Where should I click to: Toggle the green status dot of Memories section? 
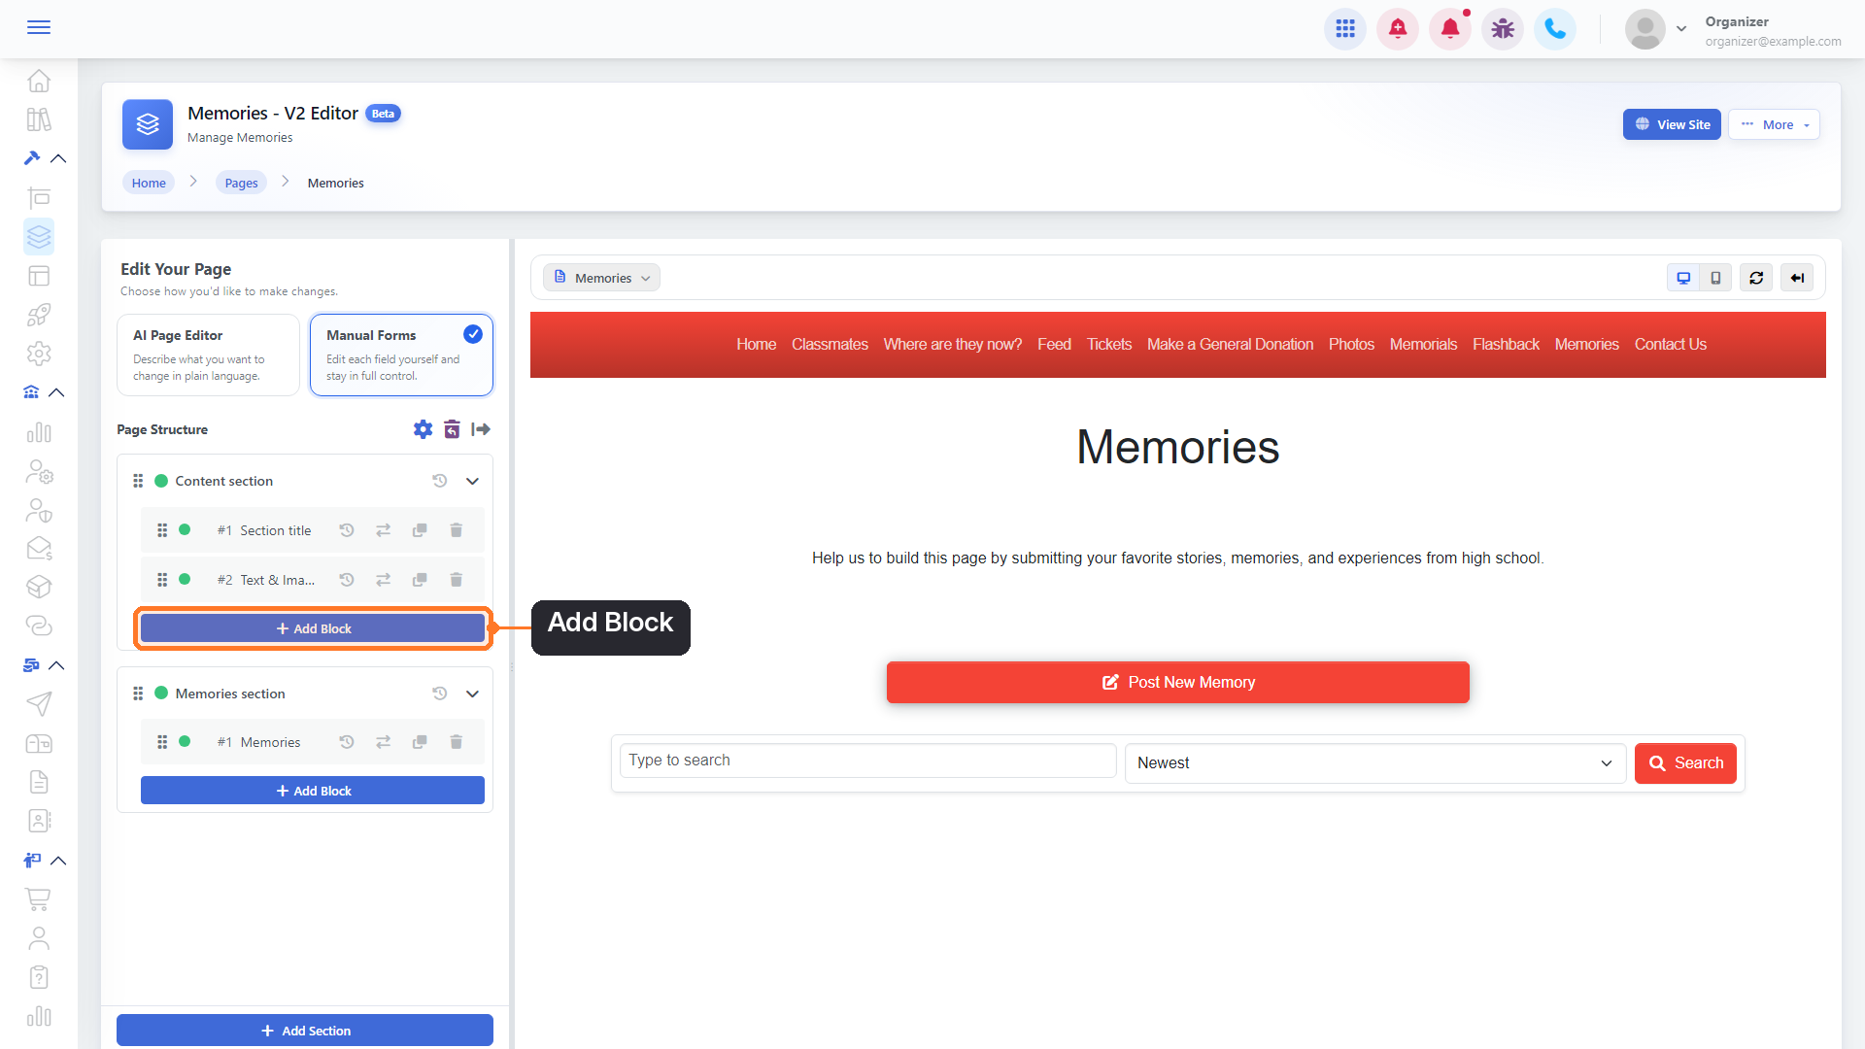tap(161, 694)
